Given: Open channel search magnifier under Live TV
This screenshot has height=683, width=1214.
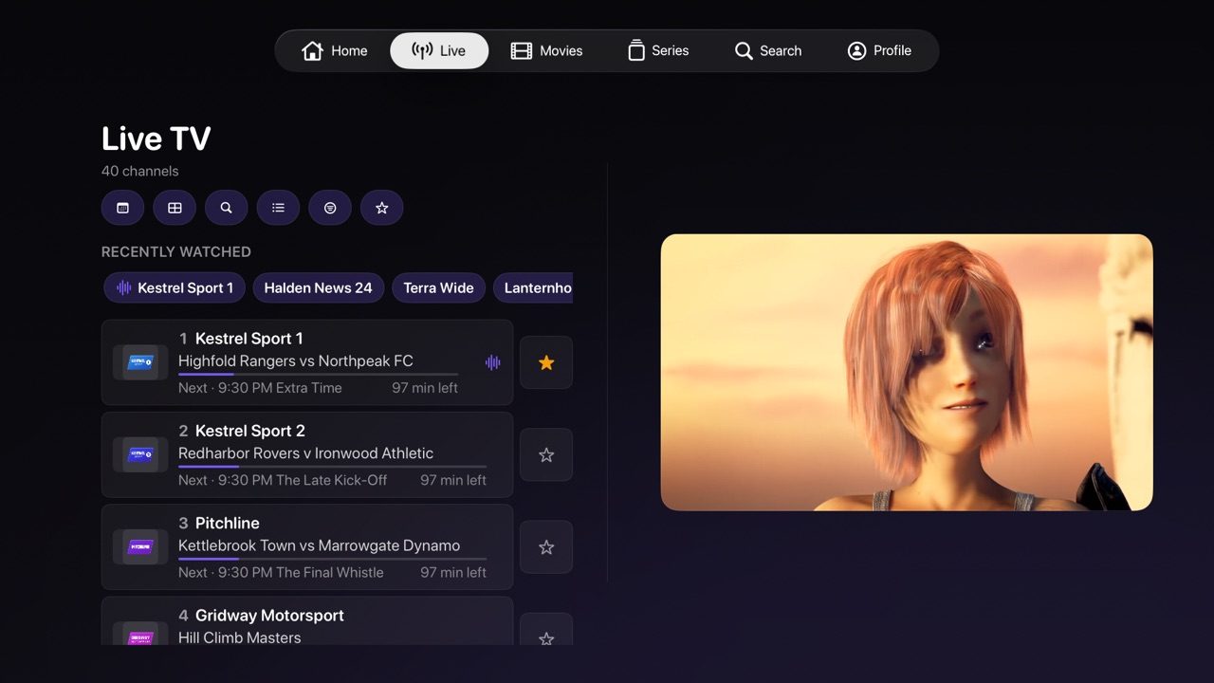Looking at the screenshot, I should [226, 208].
